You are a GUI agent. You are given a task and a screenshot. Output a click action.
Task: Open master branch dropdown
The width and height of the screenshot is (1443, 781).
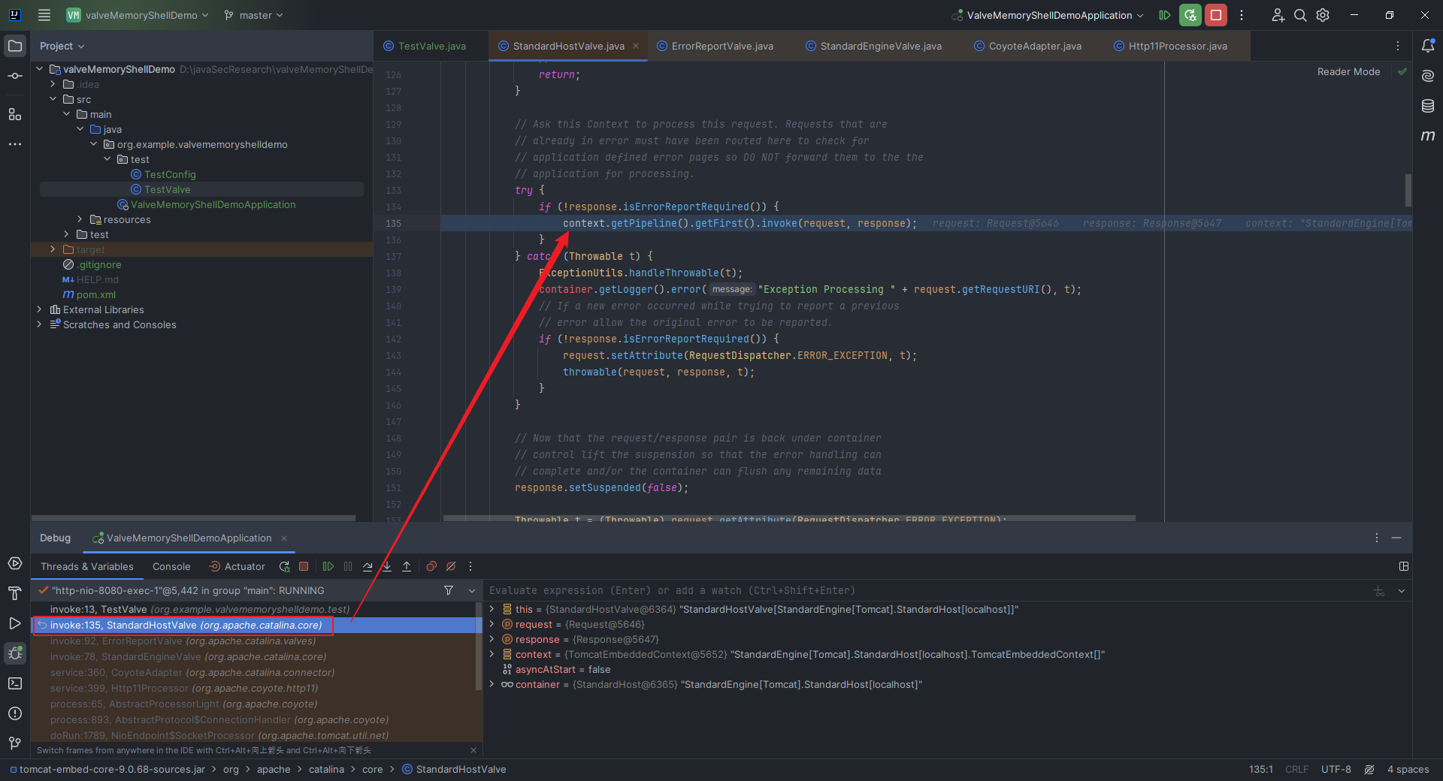click(x=253, y=15)
